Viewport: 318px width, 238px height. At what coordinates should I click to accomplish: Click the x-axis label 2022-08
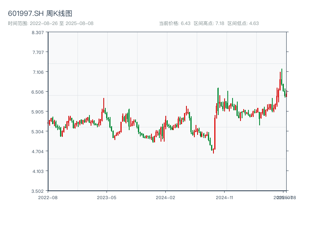pyautogui.click(x=48, y=198)
